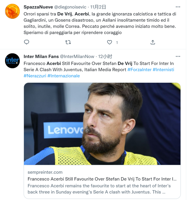Open the Inter Milan Fans display name
Screen dimensions: 187x200
[41, 56]
